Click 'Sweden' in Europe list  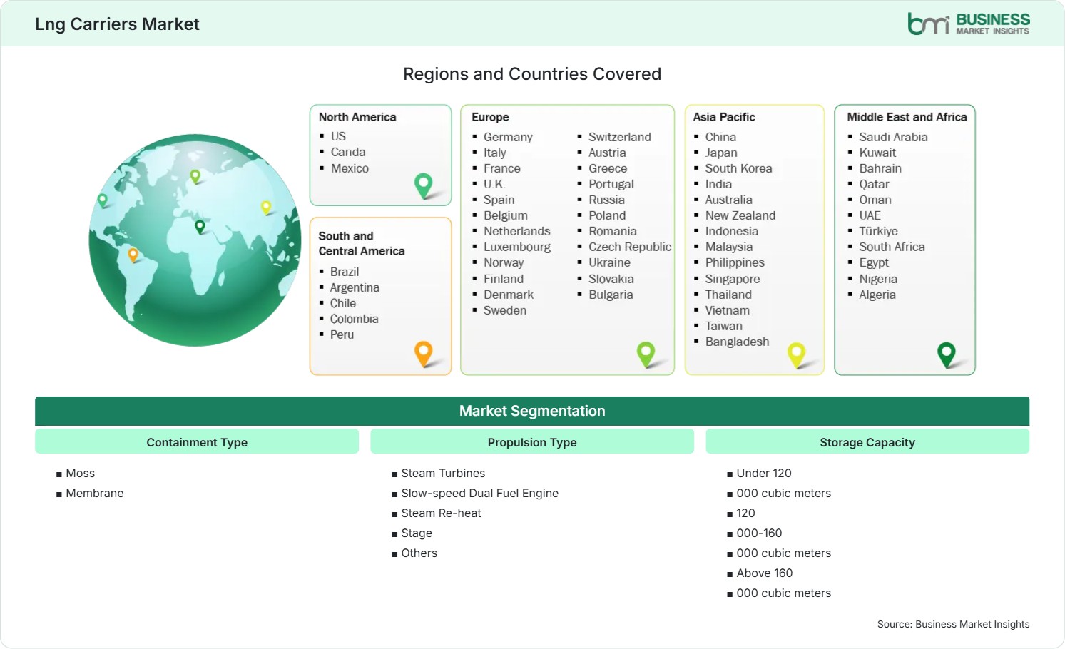pos(505,310)
